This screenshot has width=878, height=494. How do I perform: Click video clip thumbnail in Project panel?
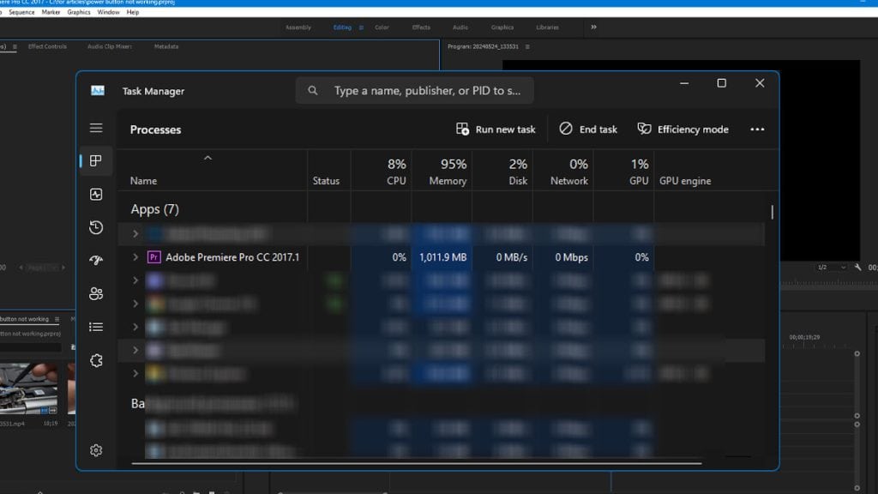(28, 389)
